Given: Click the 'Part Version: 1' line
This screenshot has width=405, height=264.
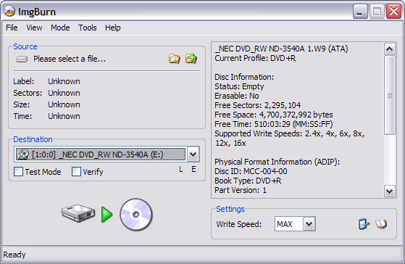Looking at the screenshot, I should click(x=241, y=190).
